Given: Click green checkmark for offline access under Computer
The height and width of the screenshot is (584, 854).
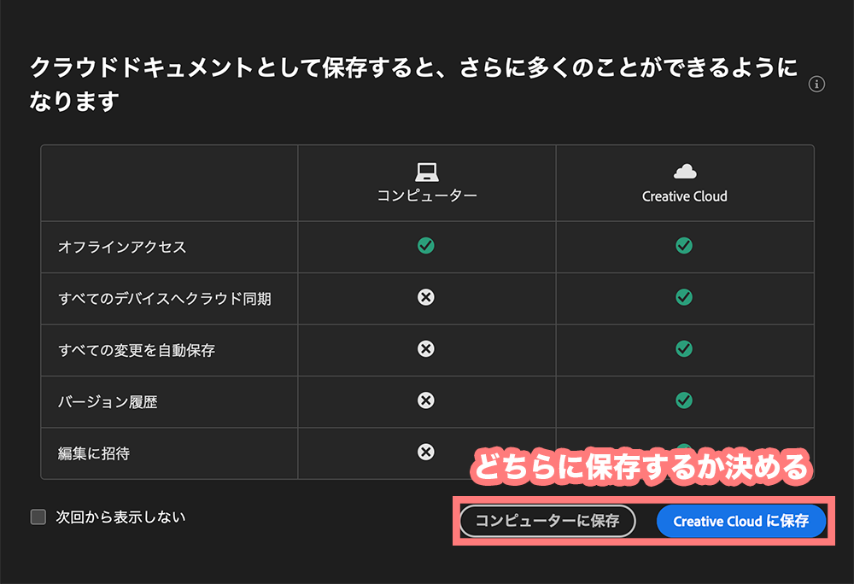Looking at the screenshot, I should [426, 246].
